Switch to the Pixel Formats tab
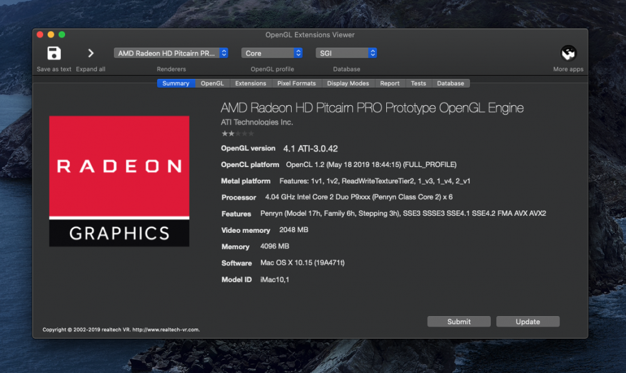The image size is (626, 373). tap(296, 83)
